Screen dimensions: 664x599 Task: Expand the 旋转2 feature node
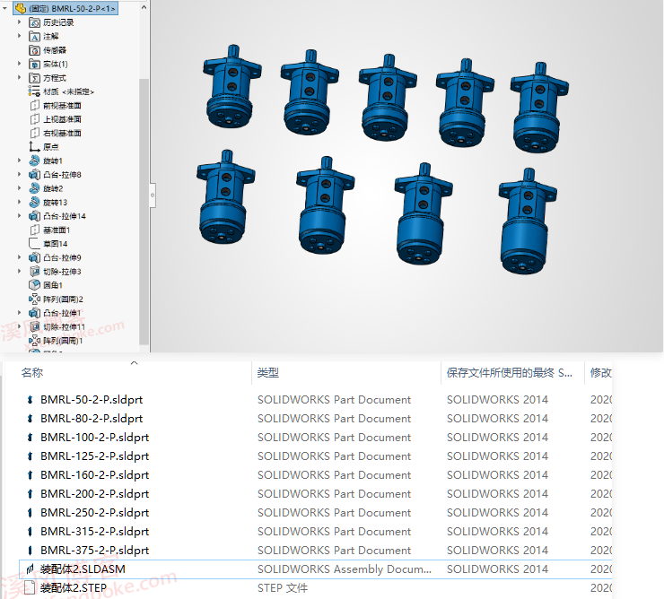19,188
